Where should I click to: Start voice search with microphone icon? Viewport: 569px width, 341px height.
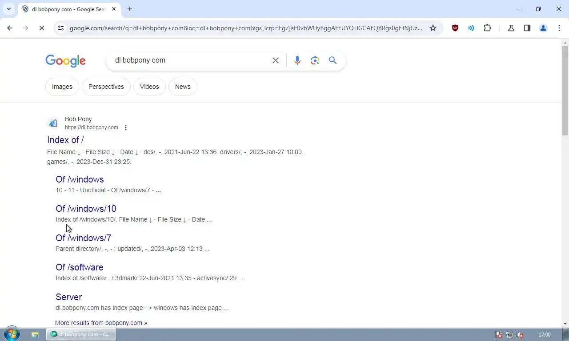[x=297, y=60]
